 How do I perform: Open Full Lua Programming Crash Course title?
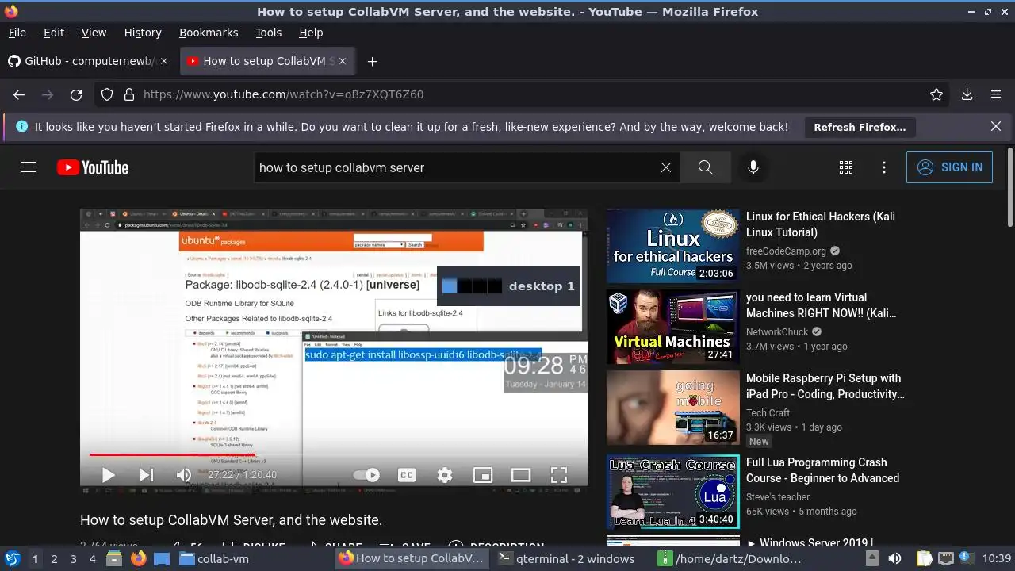click(x=822, y=470)
